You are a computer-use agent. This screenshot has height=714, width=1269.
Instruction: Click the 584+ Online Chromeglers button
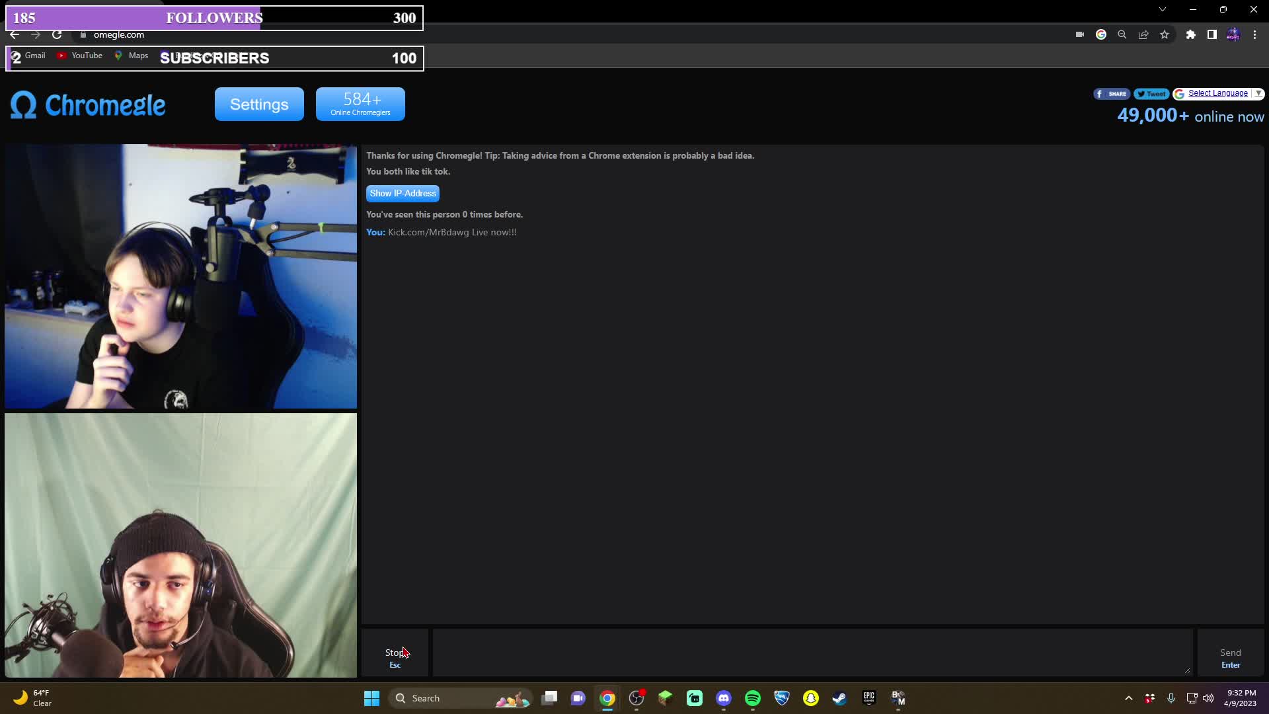(360, 104)
